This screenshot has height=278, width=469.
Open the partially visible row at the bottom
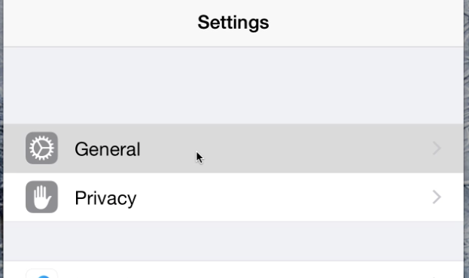233,270
